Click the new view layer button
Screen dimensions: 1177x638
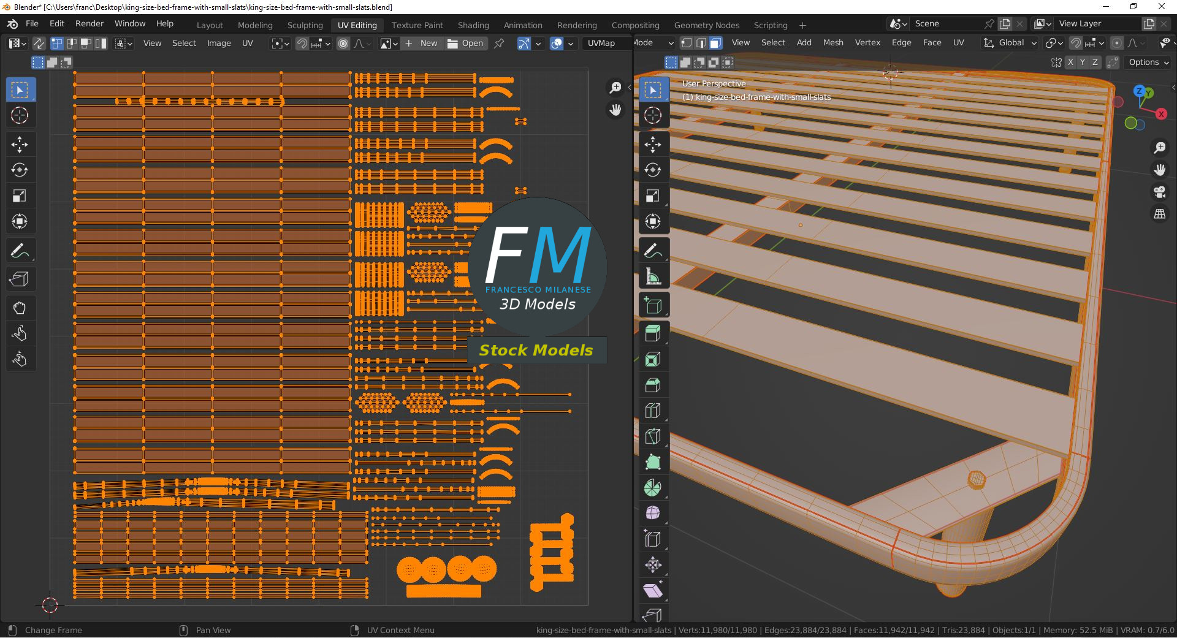(1149, 24)
